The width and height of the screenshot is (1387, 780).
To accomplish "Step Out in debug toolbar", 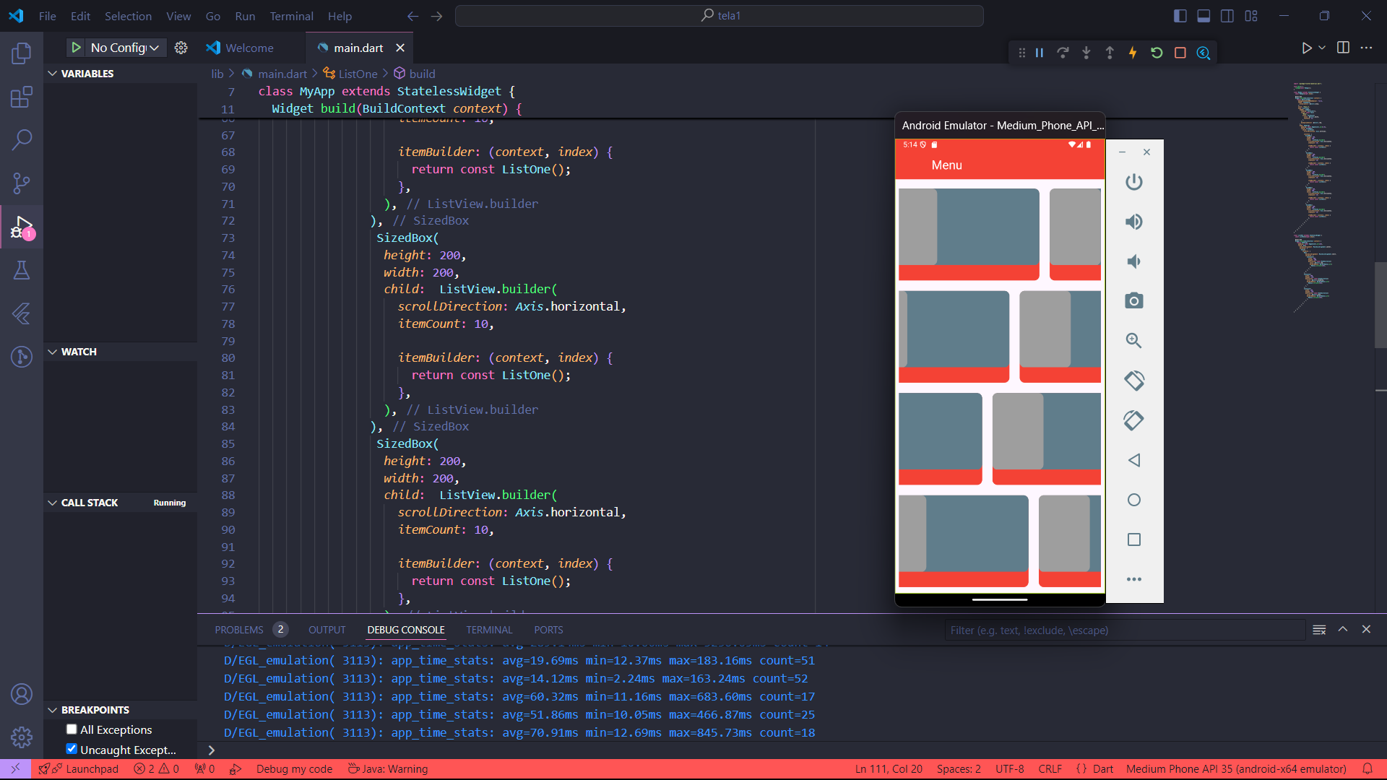I will 1110,53.
